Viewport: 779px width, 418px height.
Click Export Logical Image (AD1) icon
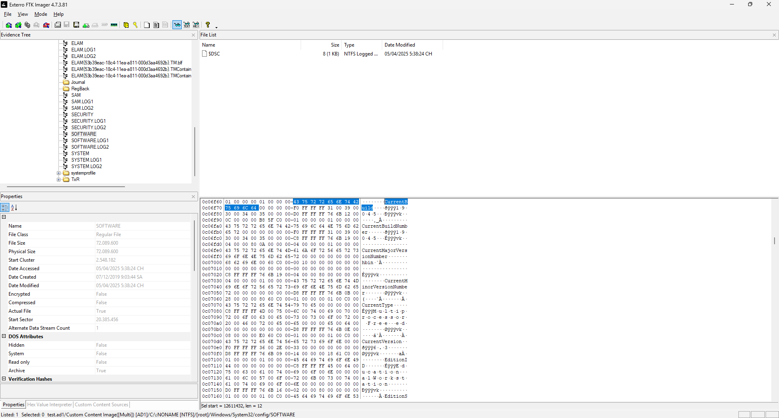[76, 25]
